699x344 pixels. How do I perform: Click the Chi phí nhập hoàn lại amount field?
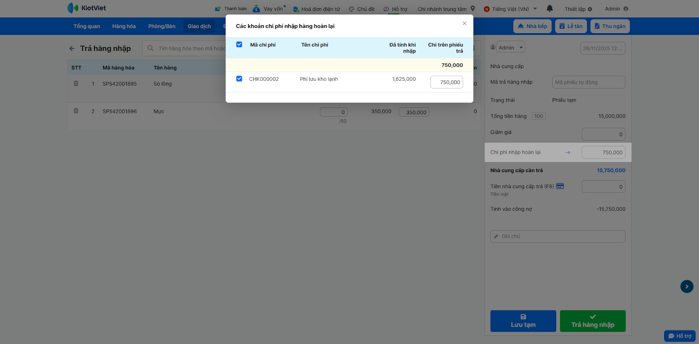coord(603,152)
